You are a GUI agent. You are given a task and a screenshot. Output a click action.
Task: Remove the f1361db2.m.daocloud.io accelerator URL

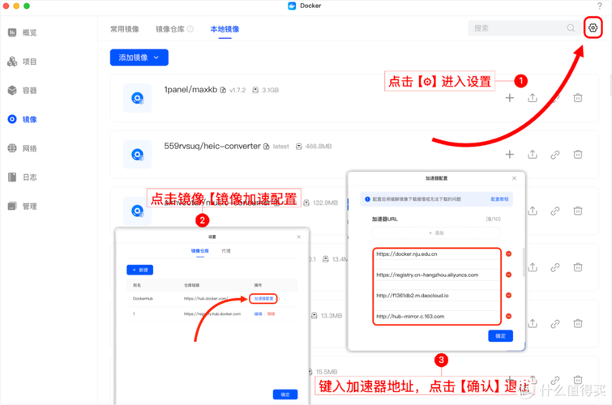pyautogui.click(x=508, y=296)
